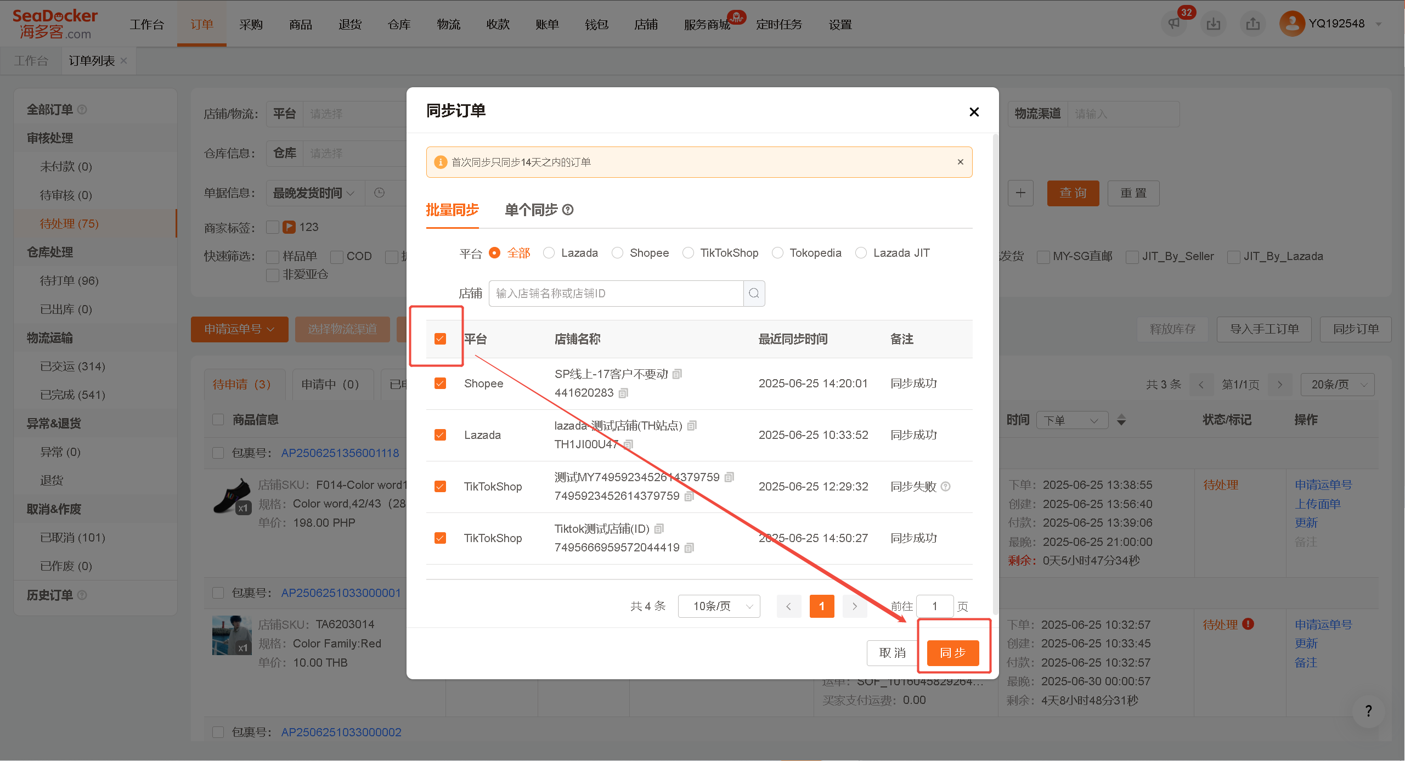Click the help icon beside 单个同步
The width and height of the screenshot is (1405, 761).
pos(568,210)
